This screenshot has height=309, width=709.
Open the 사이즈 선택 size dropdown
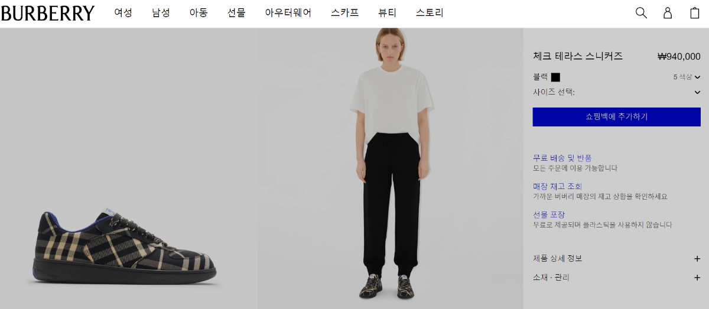617,92
